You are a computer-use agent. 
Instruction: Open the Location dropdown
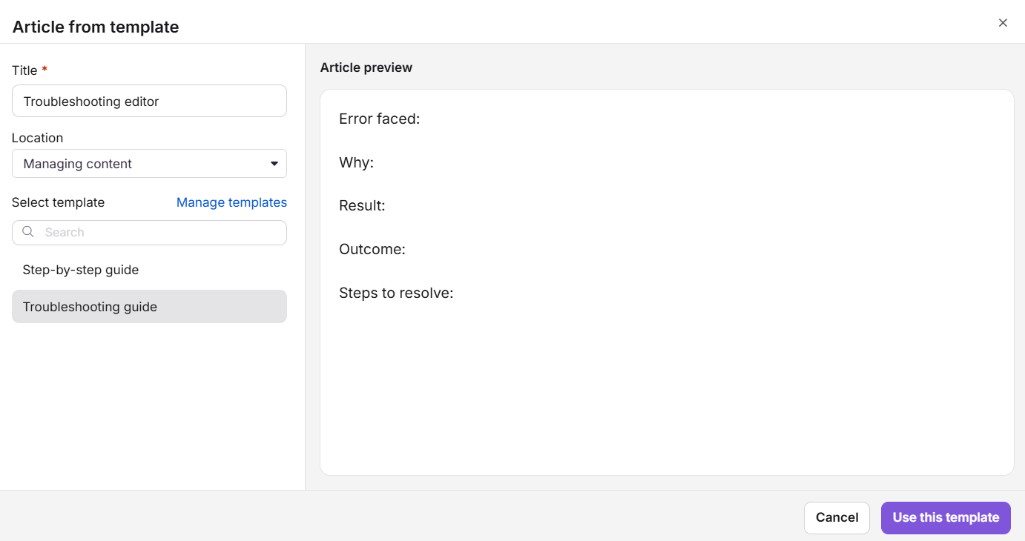tap(149, 164)
